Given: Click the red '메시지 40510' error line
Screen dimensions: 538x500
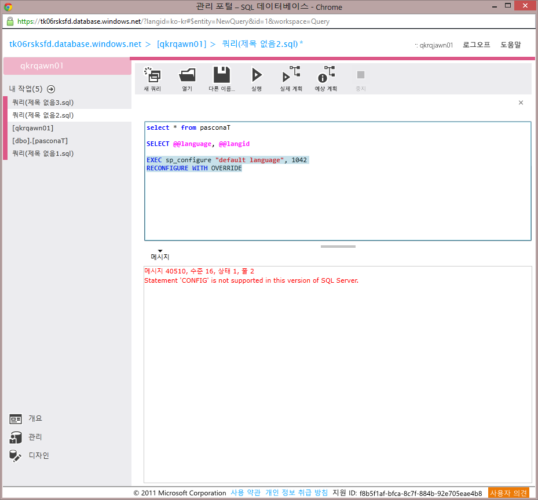Looking at the screenshot, I should pos(199,271).
